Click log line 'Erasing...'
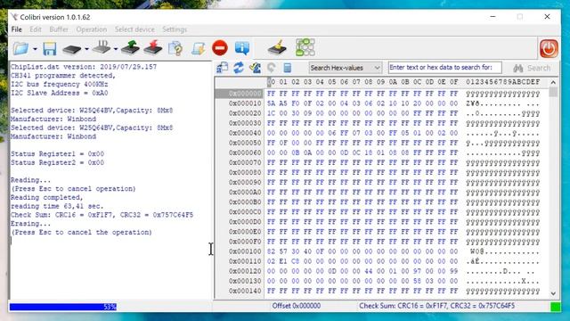The image size is (570, 321). pyautogui.click(x=31, y=224)
